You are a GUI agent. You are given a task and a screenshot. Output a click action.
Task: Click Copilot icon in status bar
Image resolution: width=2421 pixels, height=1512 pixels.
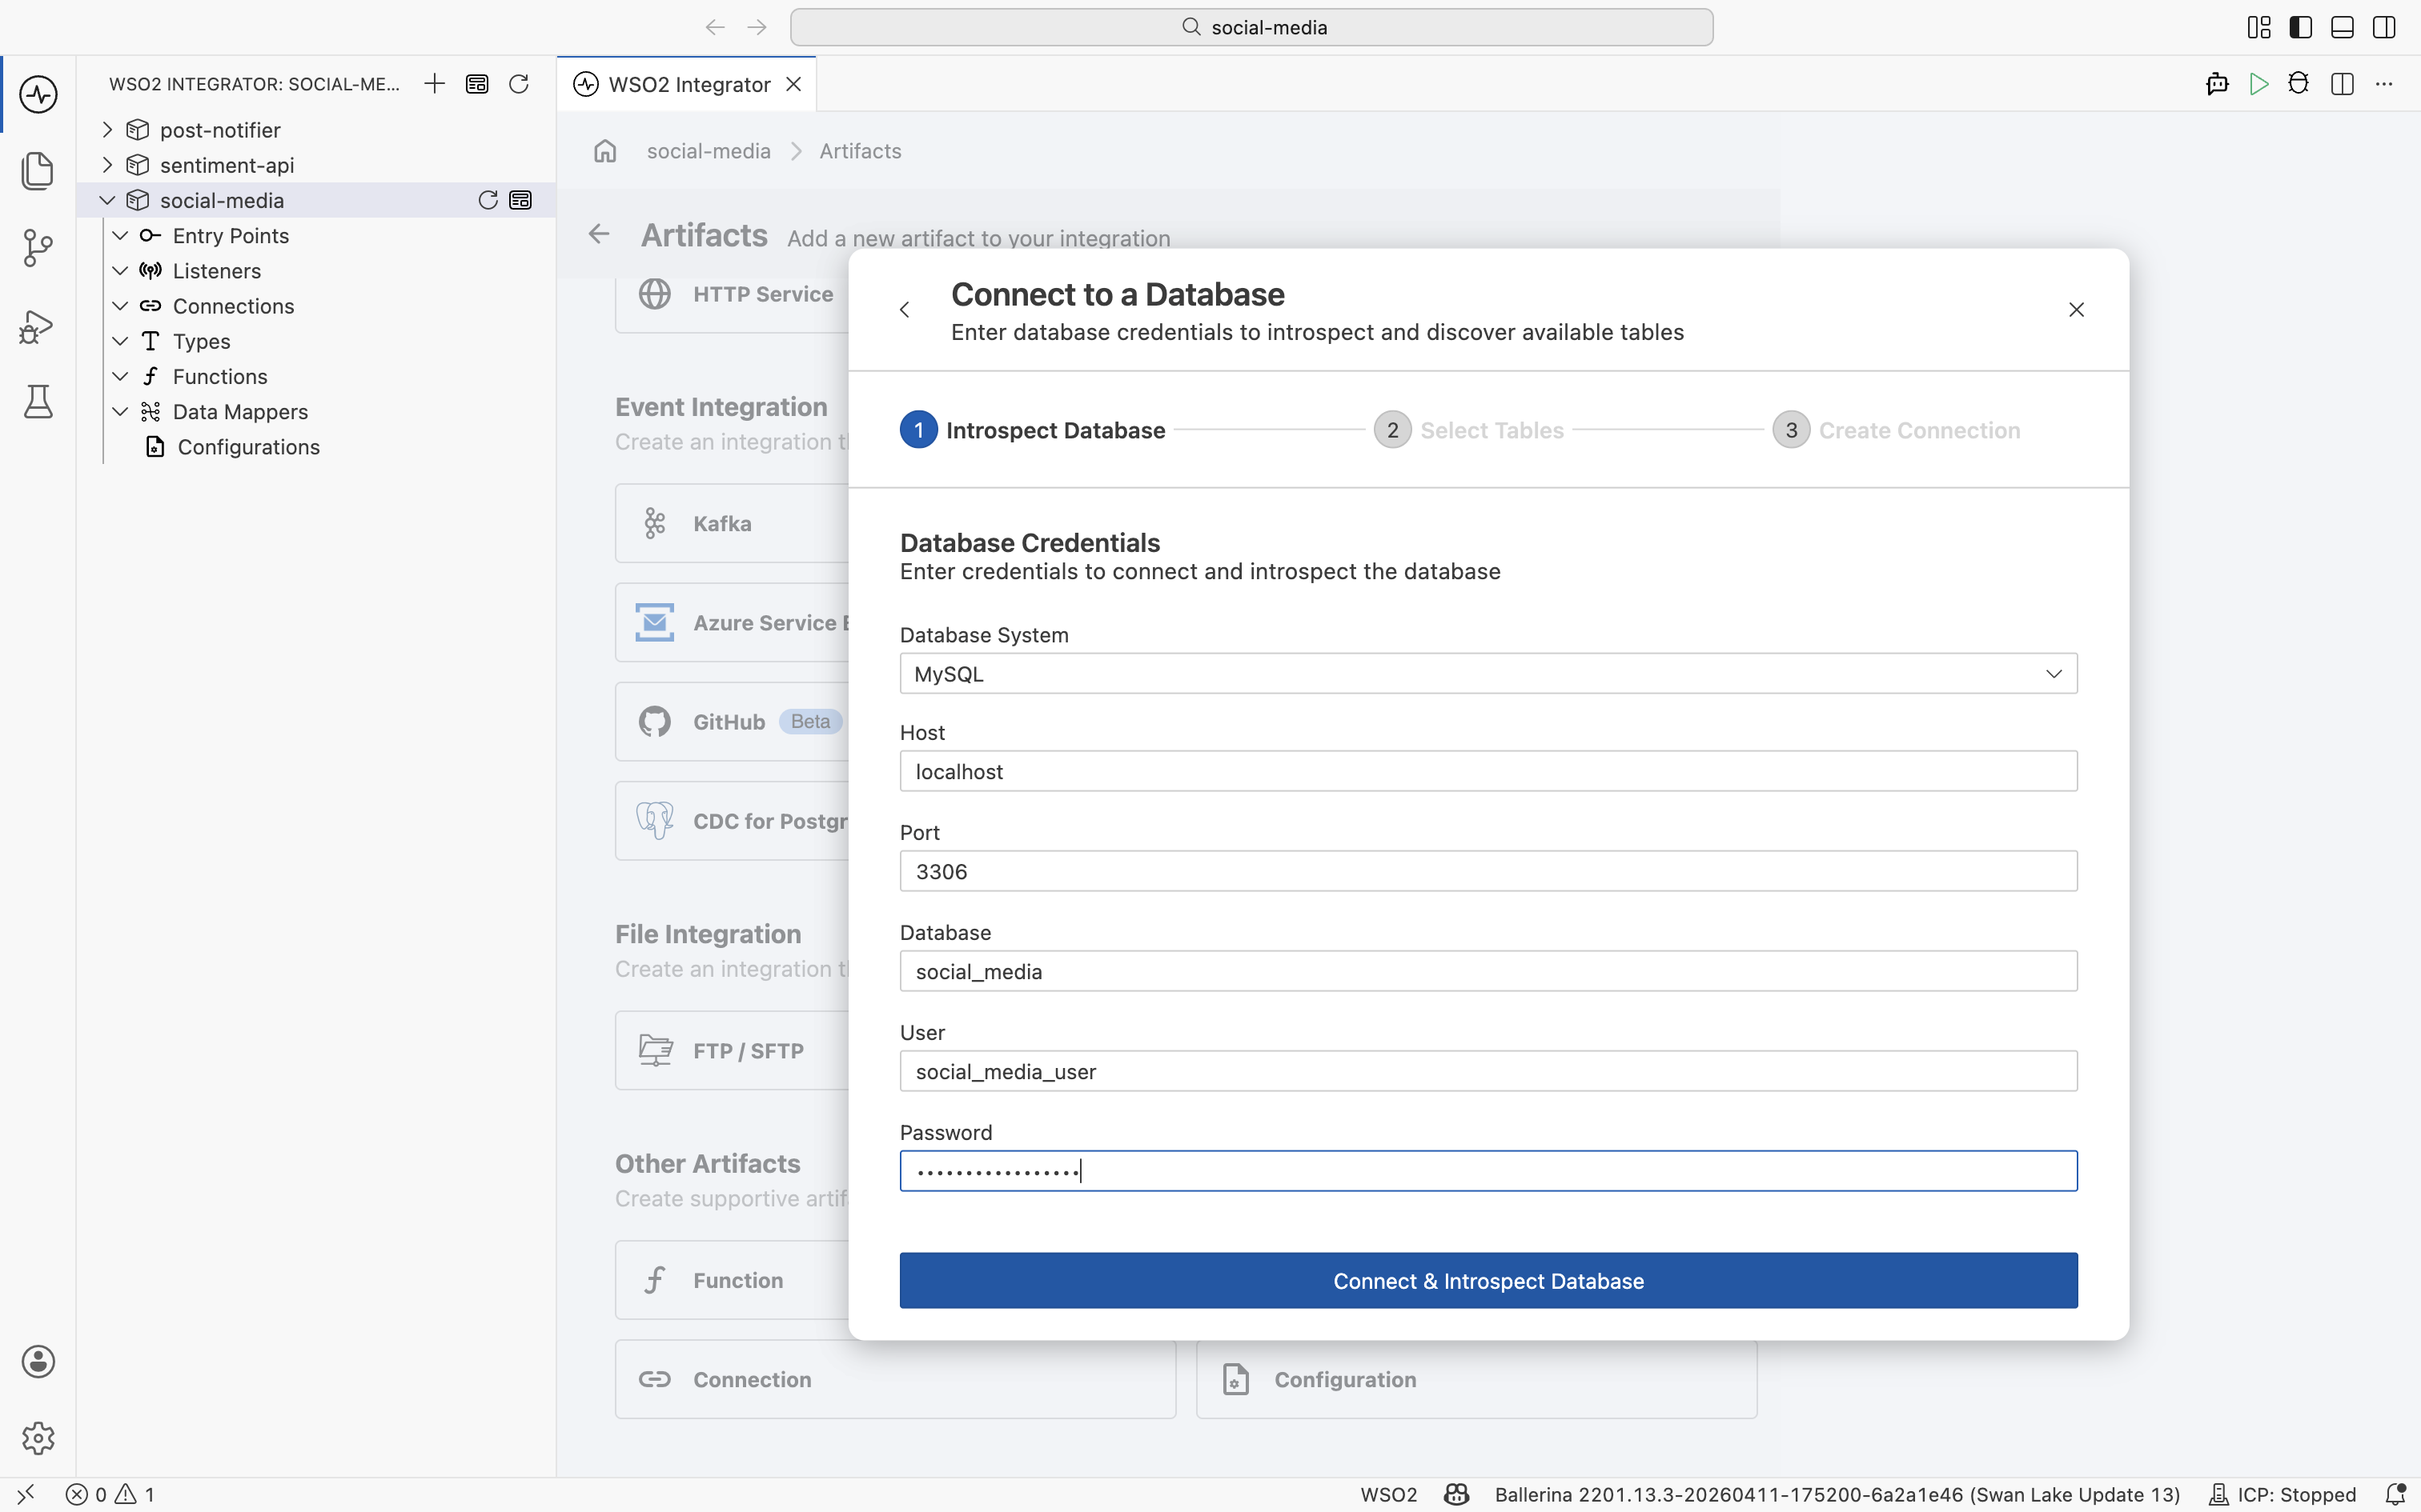1456,1494
